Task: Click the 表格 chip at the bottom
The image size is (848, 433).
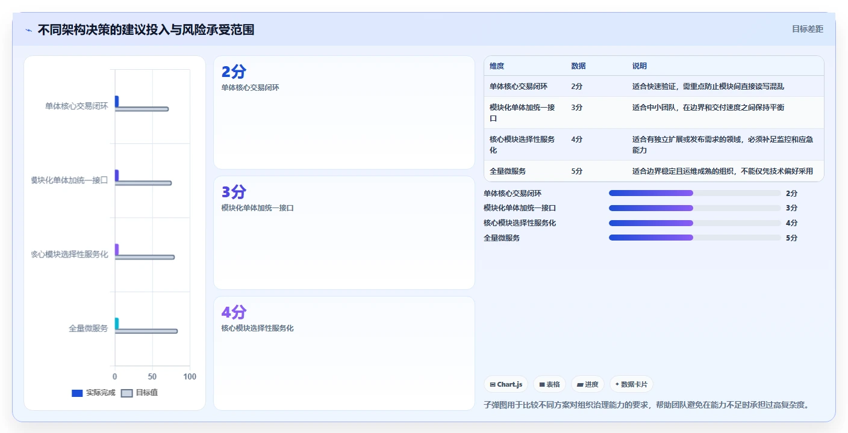Action: coord(549,384)
